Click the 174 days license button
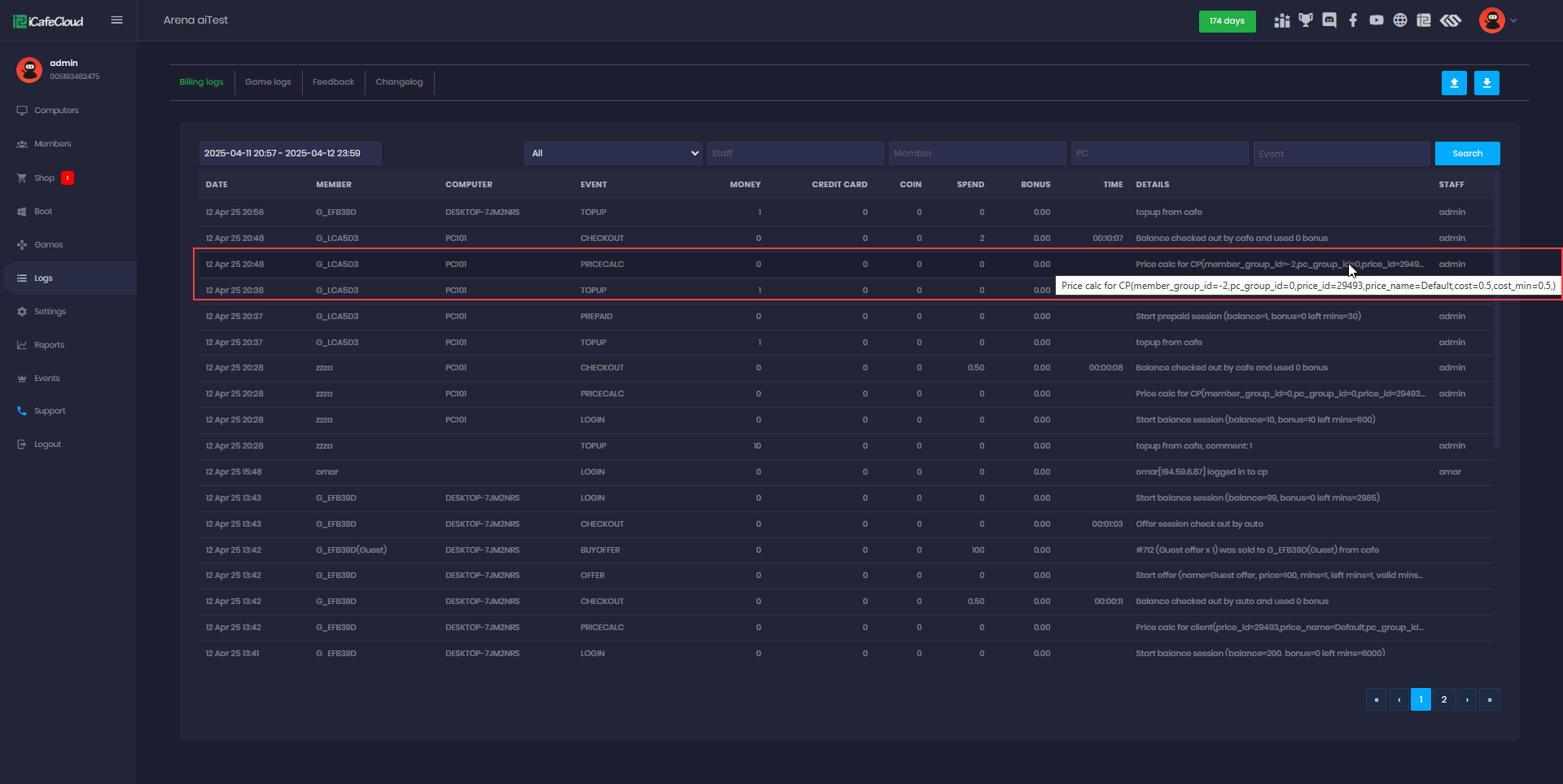 1227,21
